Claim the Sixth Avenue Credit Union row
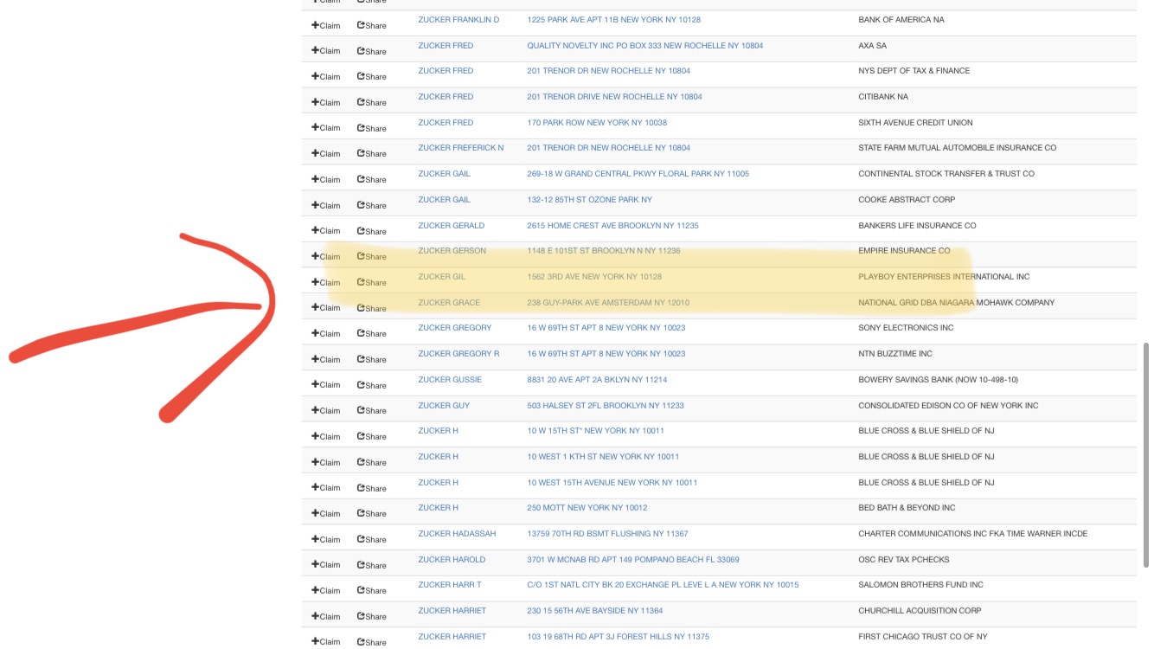The image size is (1154, 649). (x=326, y=127)
